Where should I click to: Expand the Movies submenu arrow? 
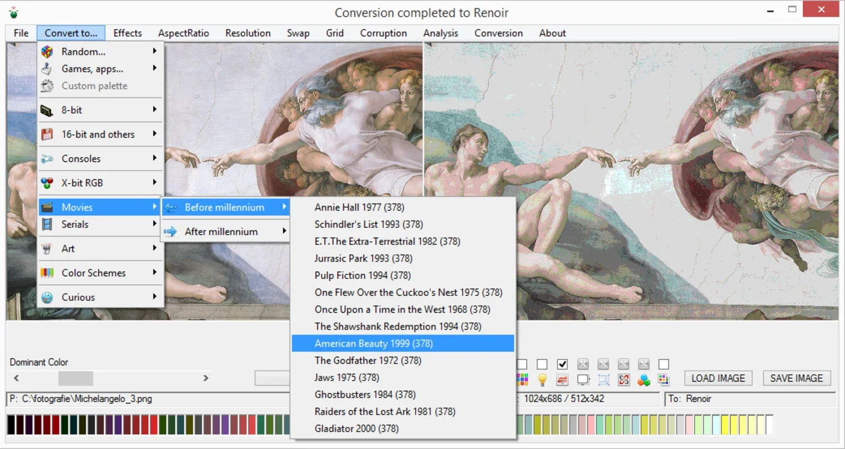154,207
